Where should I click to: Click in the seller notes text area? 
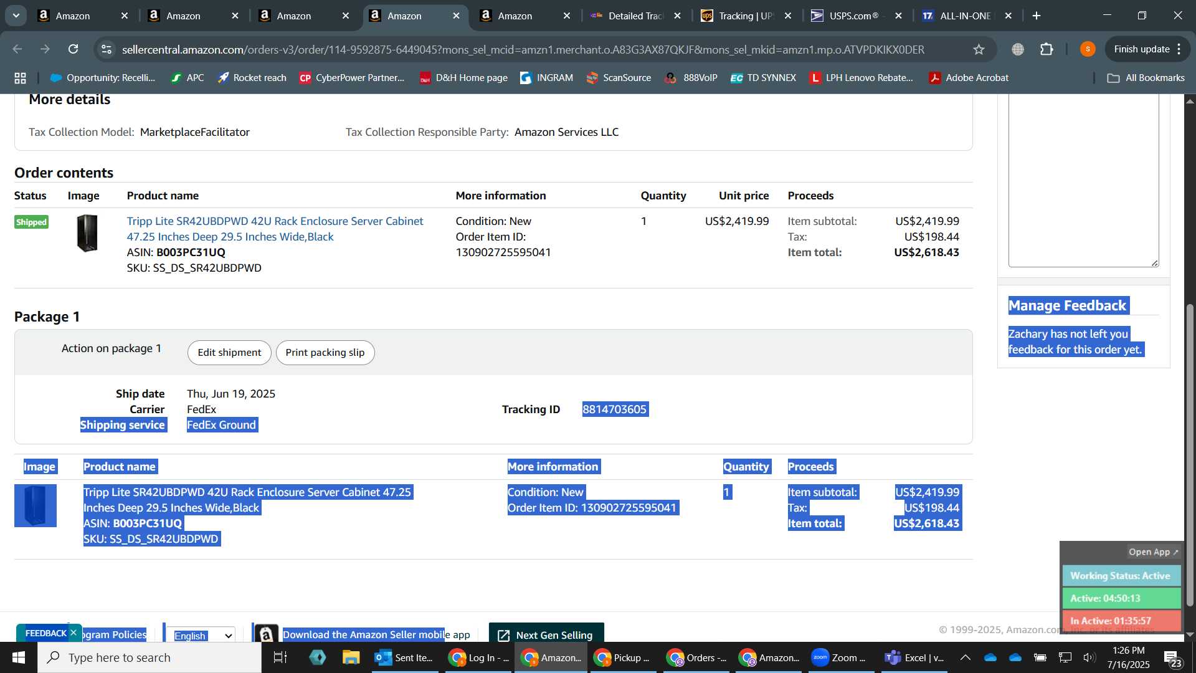(x=1083, y=181)
